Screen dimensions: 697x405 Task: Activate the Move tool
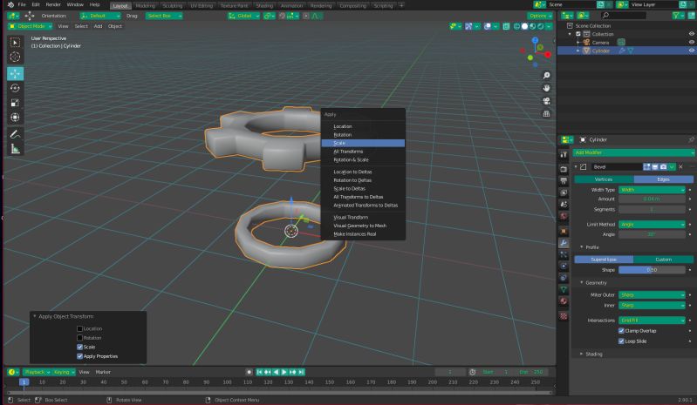tap(15, 74)
